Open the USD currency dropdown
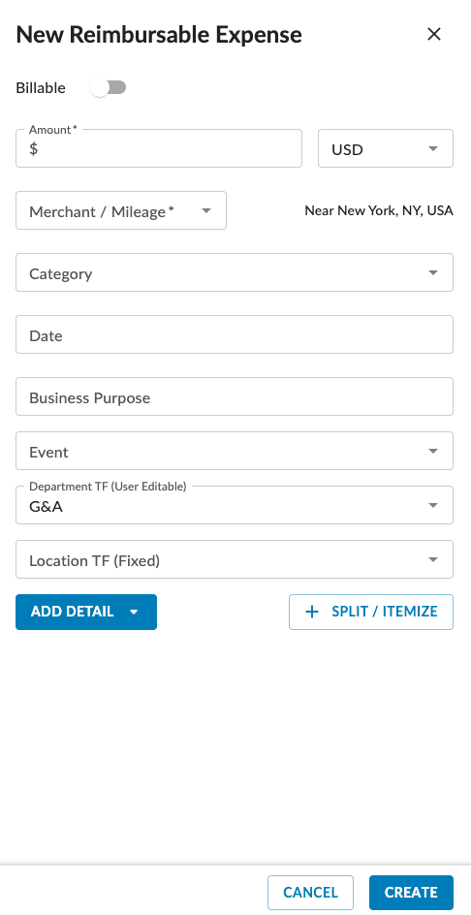 click(x=385, y=148)
